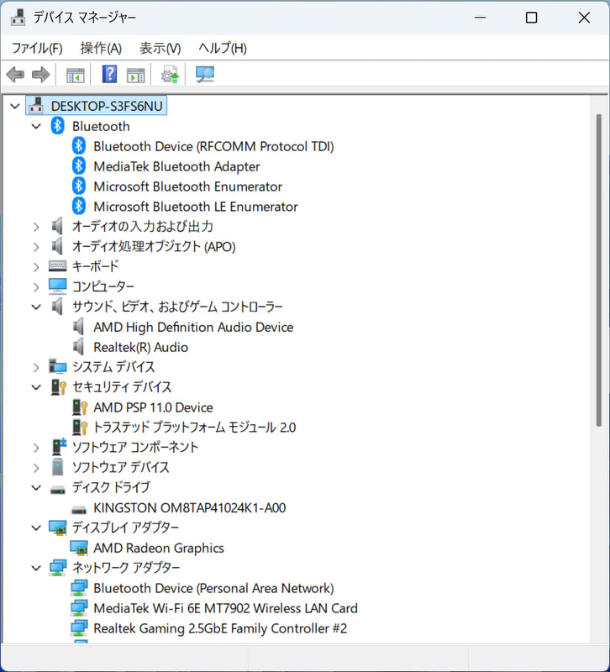The width and height of the screenshot is (610, 672).
Task: Open the 表示(V) menu
Action: (x=160, y=48)
